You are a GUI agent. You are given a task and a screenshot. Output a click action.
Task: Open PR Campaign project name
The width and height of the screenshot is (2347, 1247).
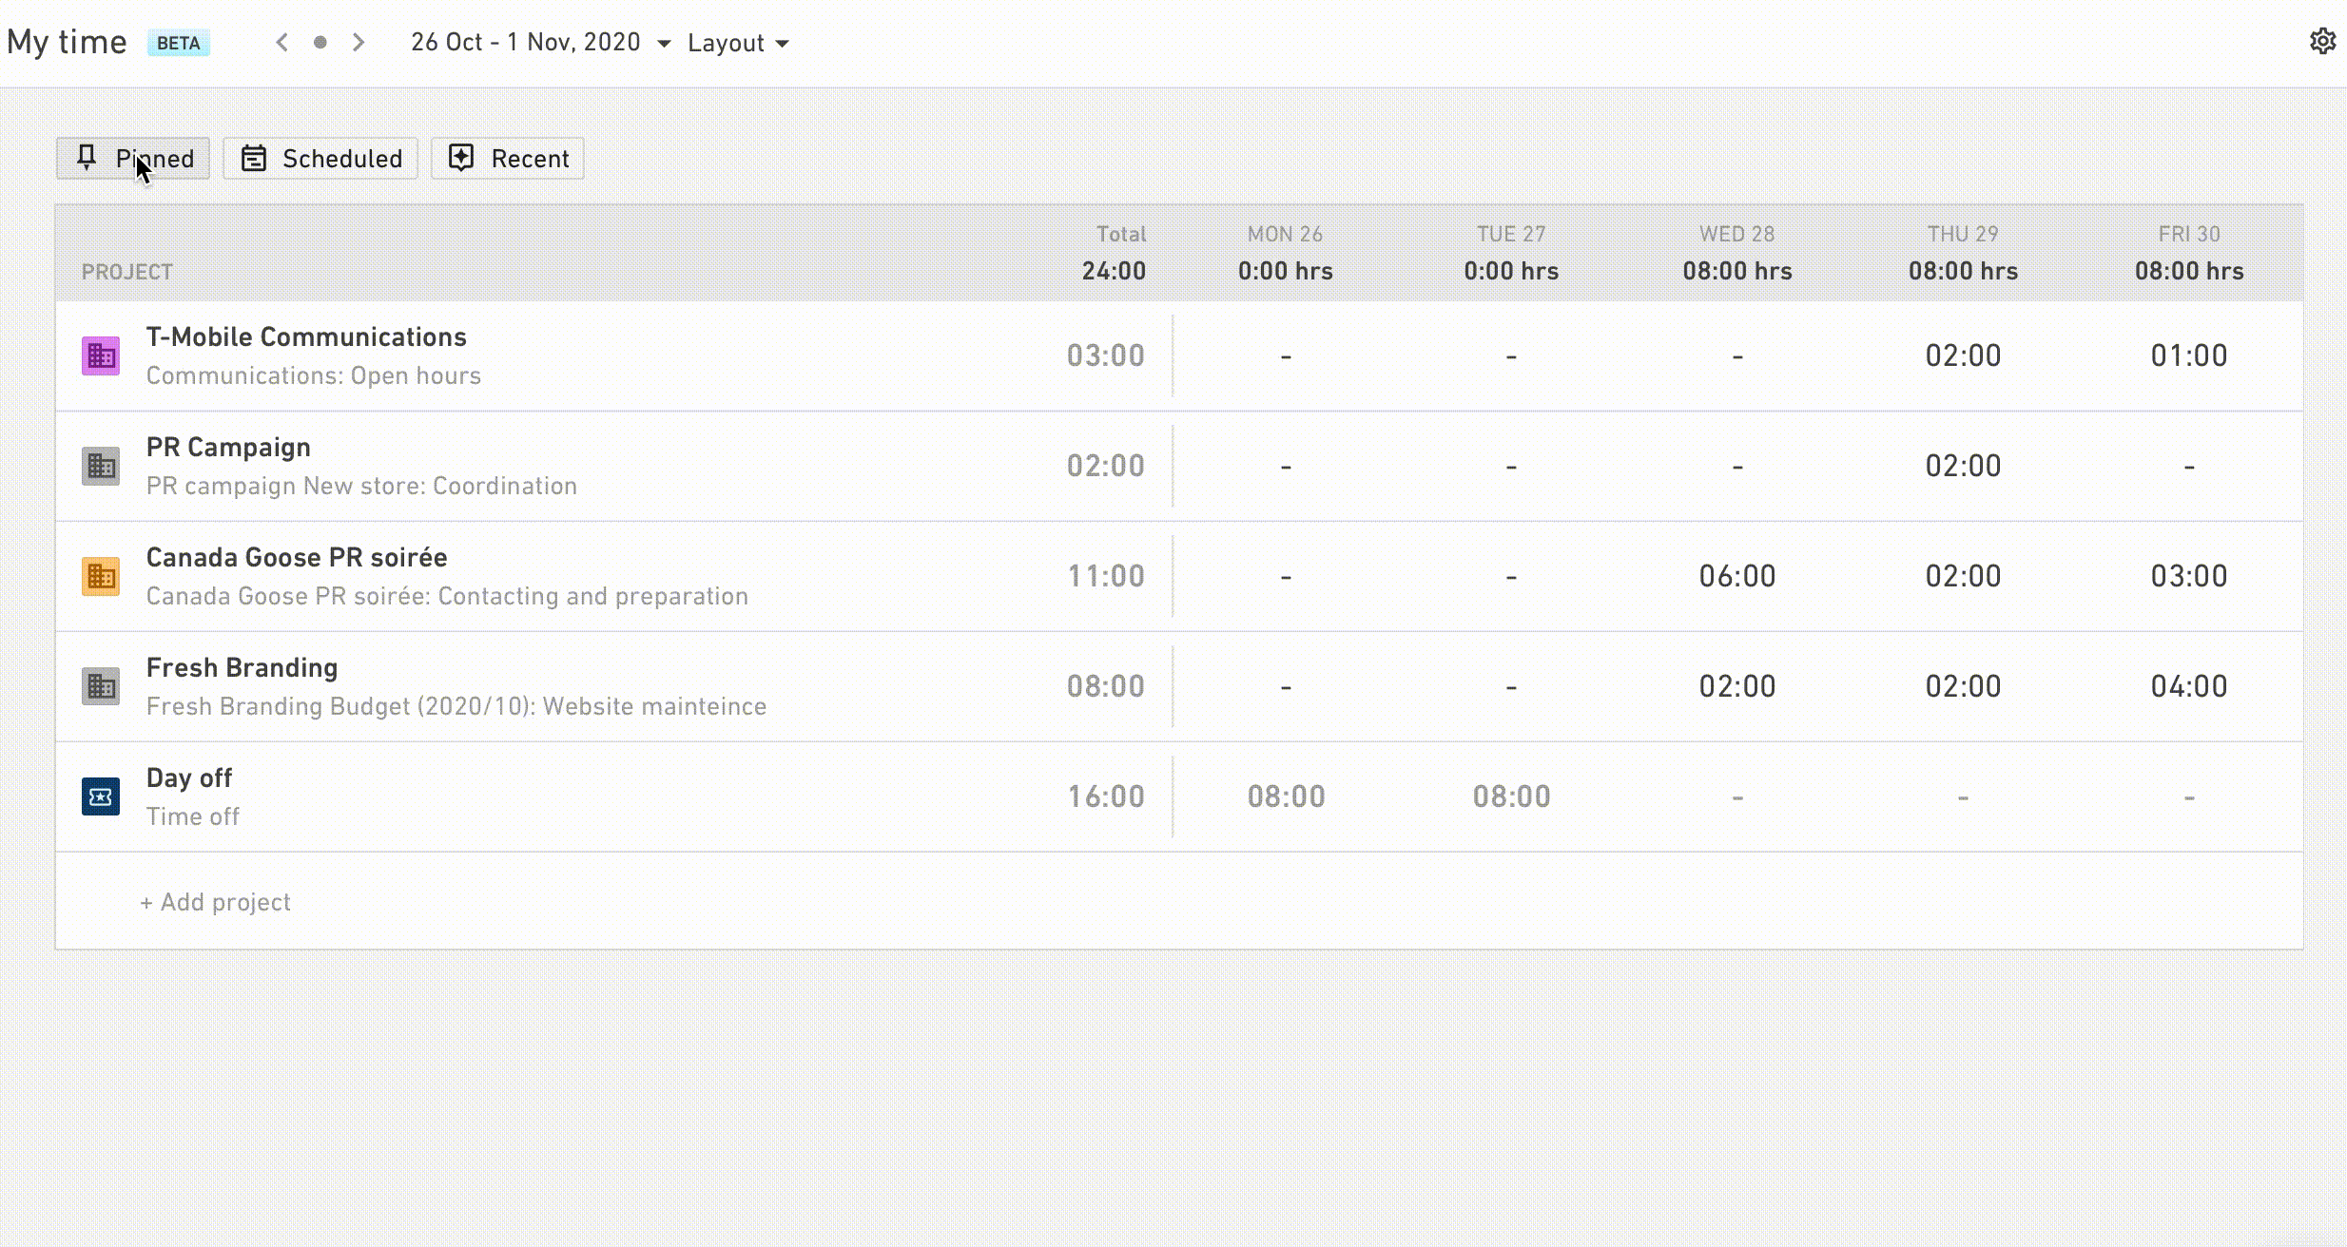click(228, 448)
